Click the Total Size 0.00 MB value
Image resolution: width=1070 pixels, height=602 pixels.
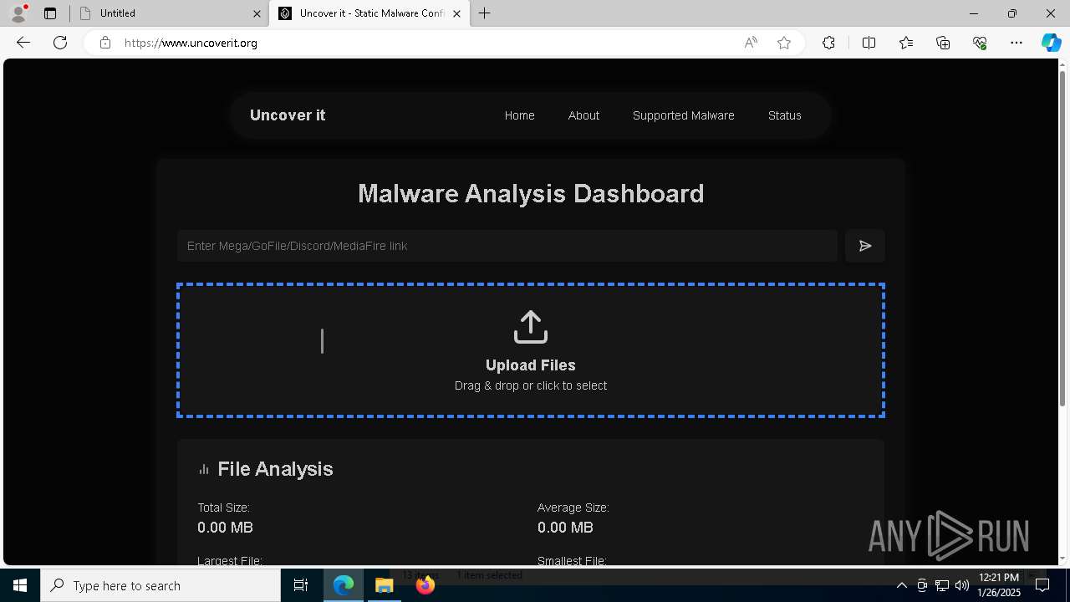point(225,528)
